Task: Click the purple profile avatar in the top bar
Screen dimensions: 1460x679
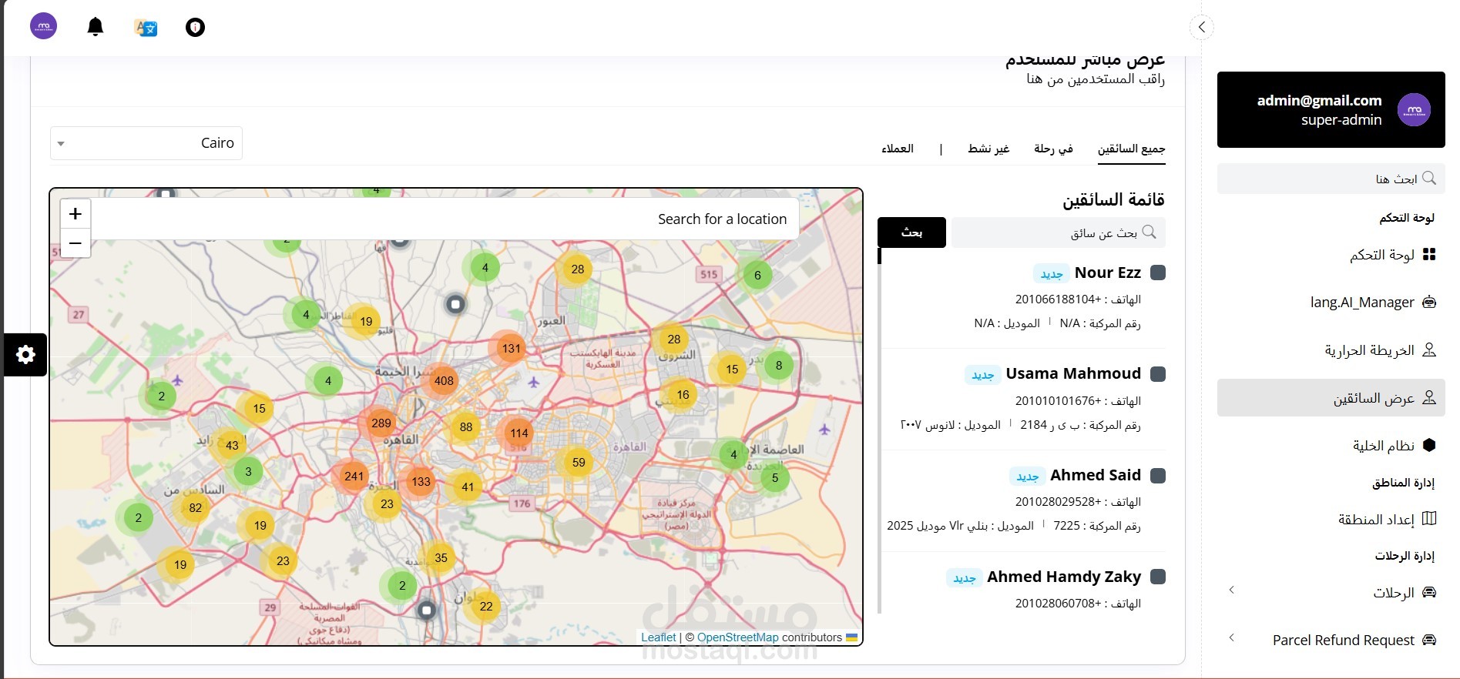Action: point(43,26)
